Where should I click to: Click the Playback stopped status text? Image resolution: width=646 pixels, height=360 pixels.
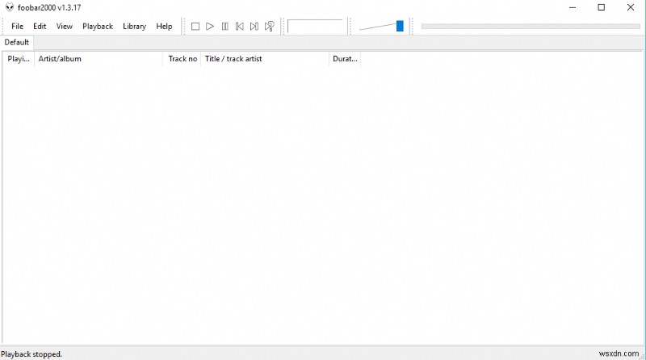31,354
